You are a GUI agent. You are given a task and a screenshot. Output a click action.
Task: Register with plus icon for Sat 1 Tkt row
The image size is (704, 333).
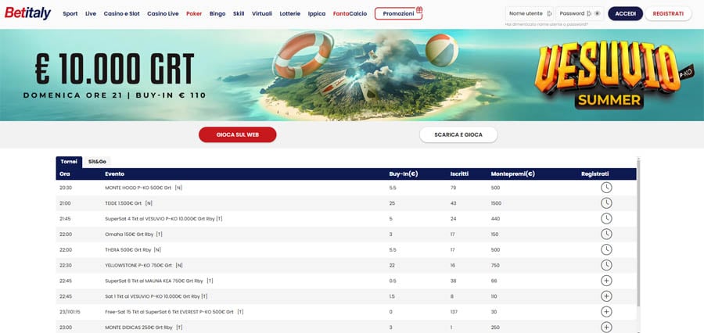click(606, 296)
